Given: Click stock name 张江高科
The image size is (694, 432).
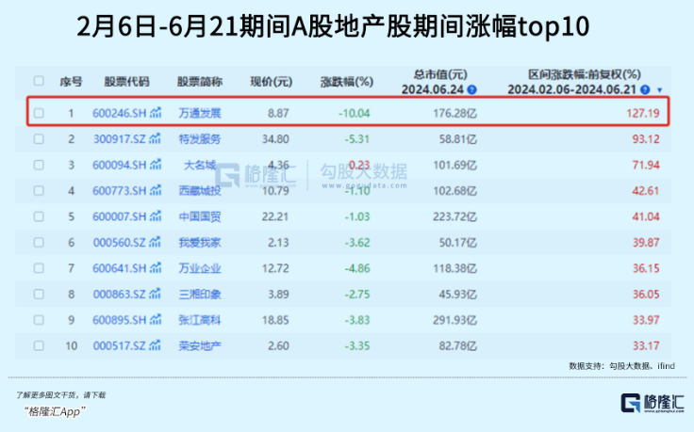Looking at the screenshot, I should point(199,318).
